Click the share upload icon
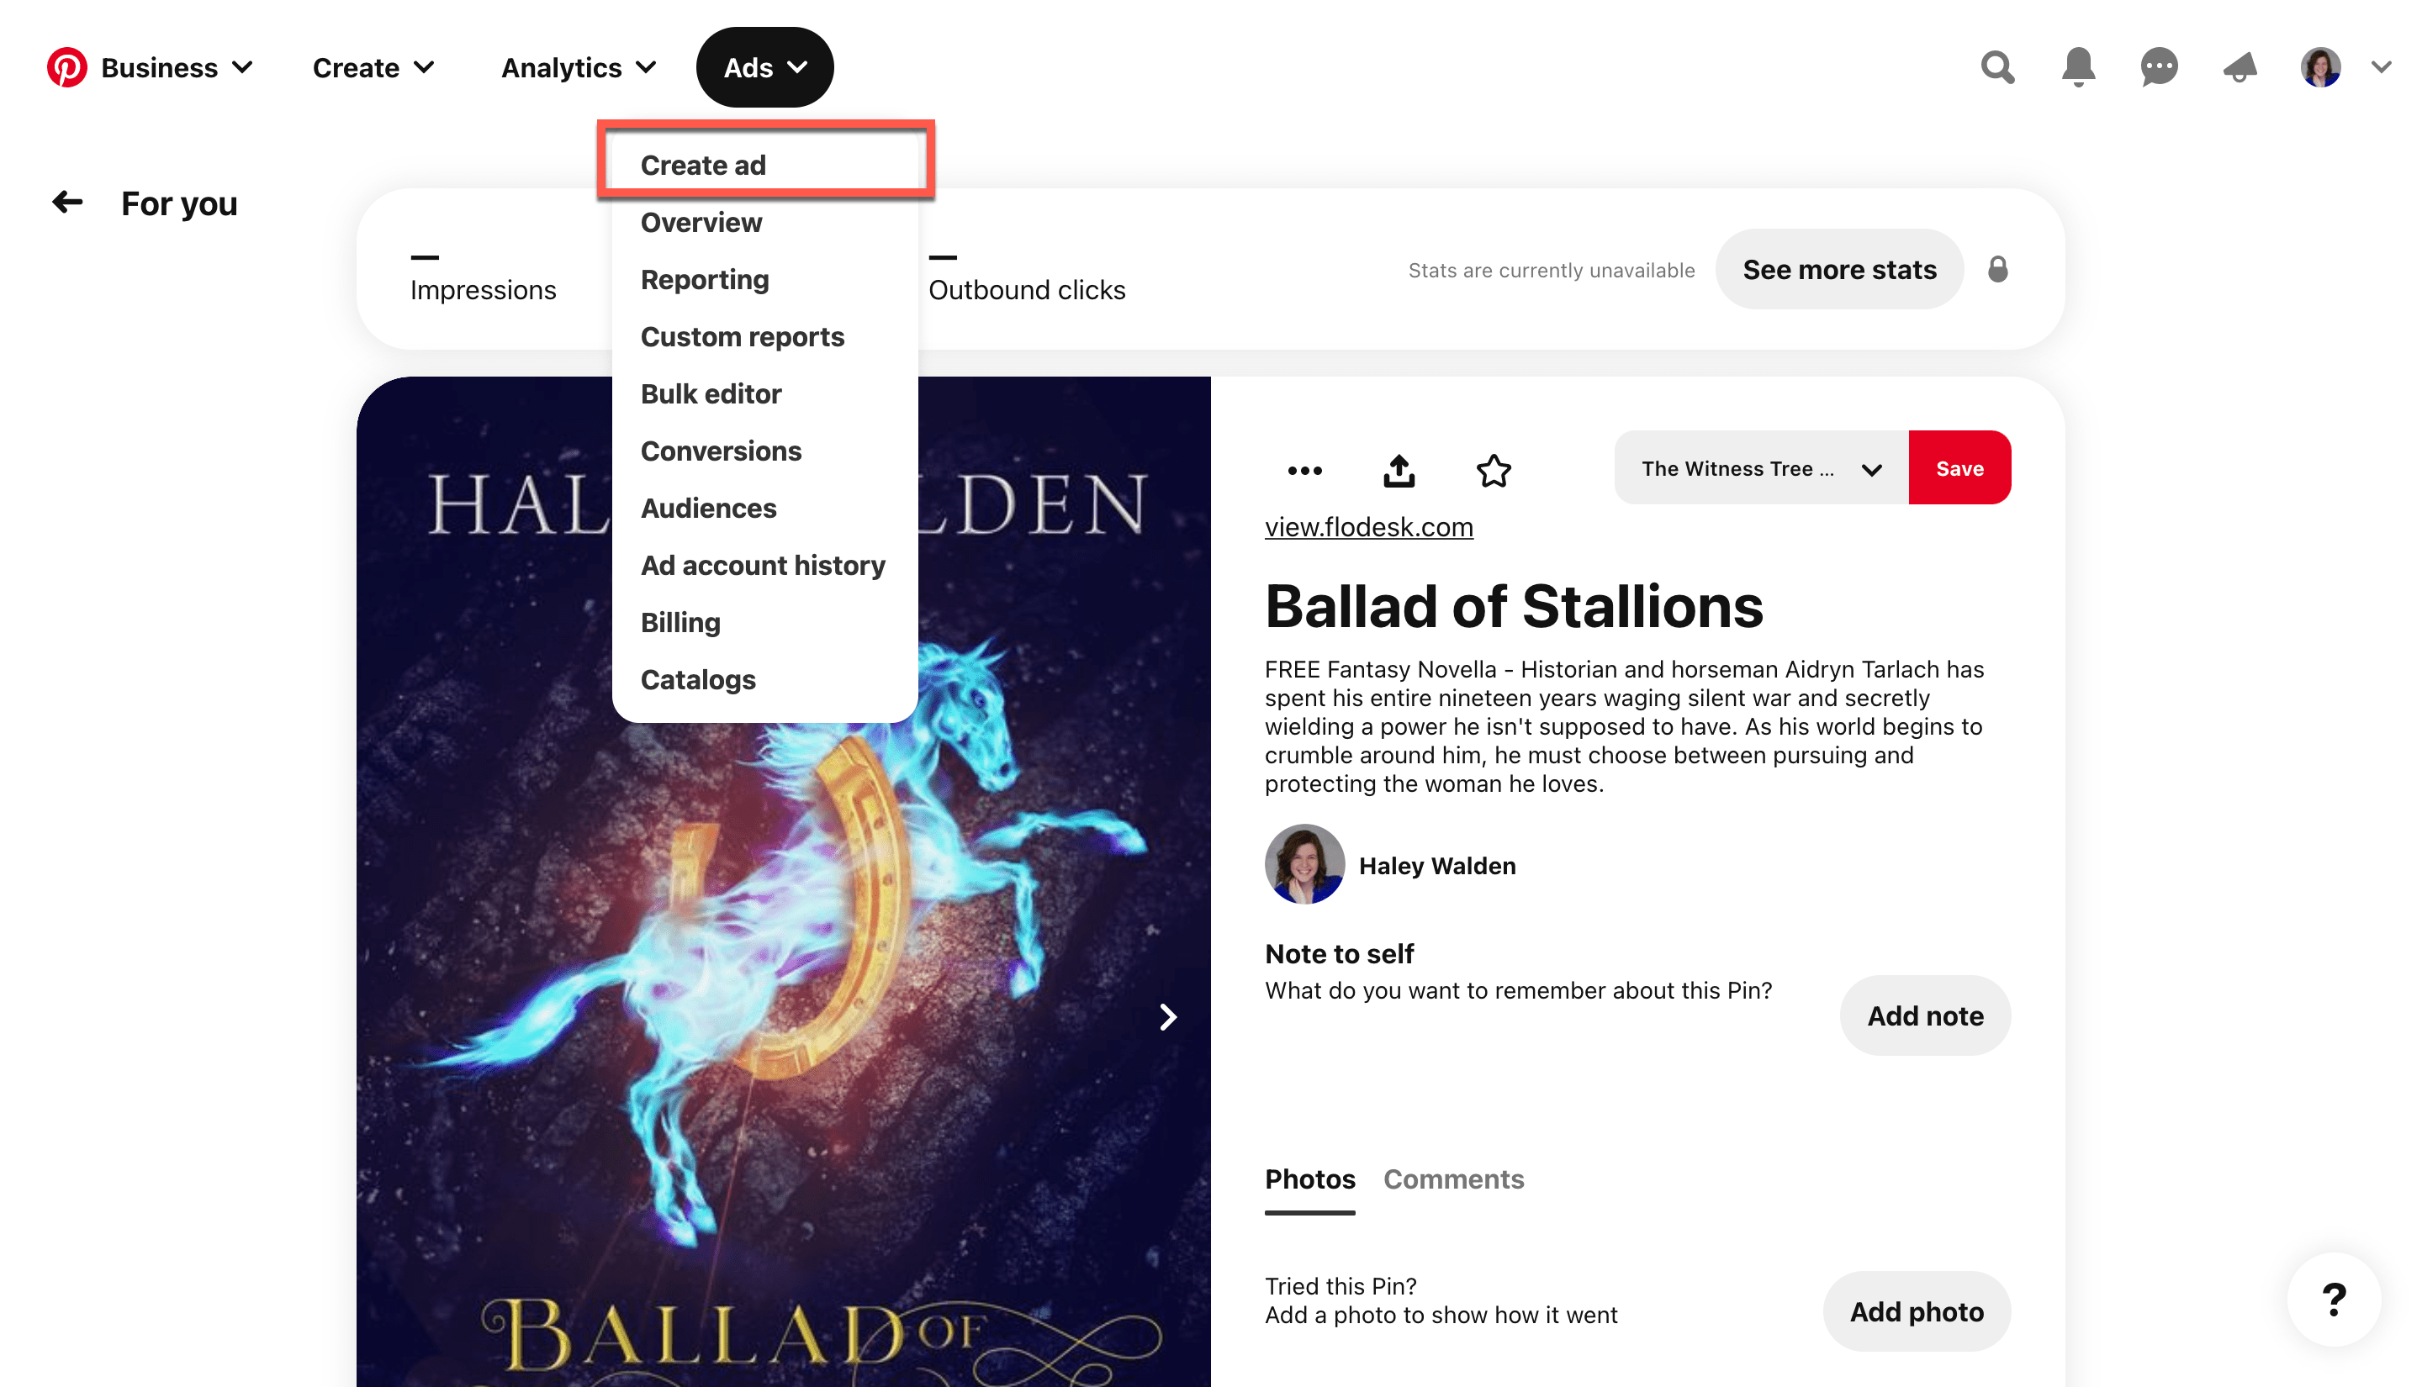This screenshot has height=1387, width=2422. (x=1399, y=470)
